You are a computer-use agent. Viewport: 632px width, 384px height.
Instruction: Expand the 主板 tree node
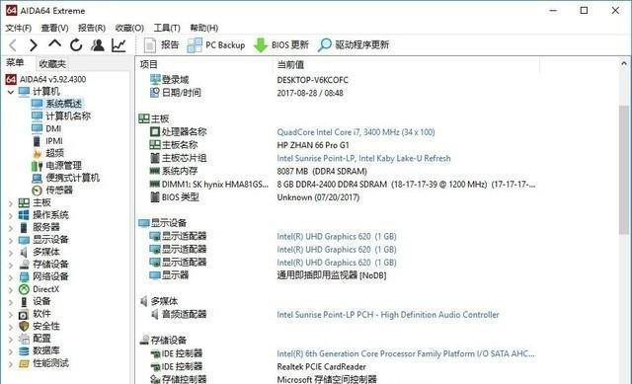(x=11, y=203)
